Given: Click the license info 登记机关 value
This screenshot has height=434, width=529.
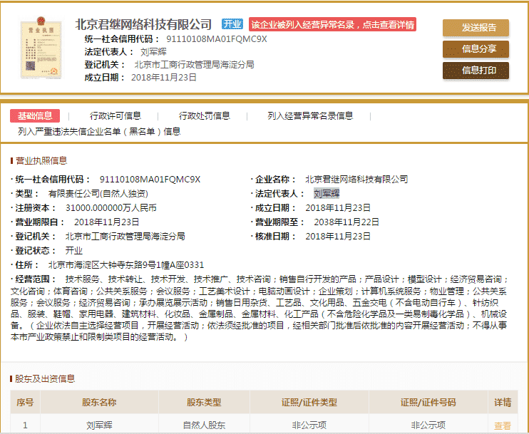Looking at the screenshot, I should (125, 236).
